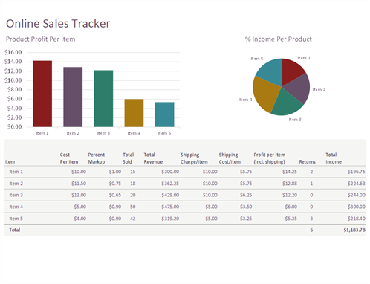Select the dark red Item 1 bar
The width and height of the screenshot is (370, 284).
click(42, 94)
